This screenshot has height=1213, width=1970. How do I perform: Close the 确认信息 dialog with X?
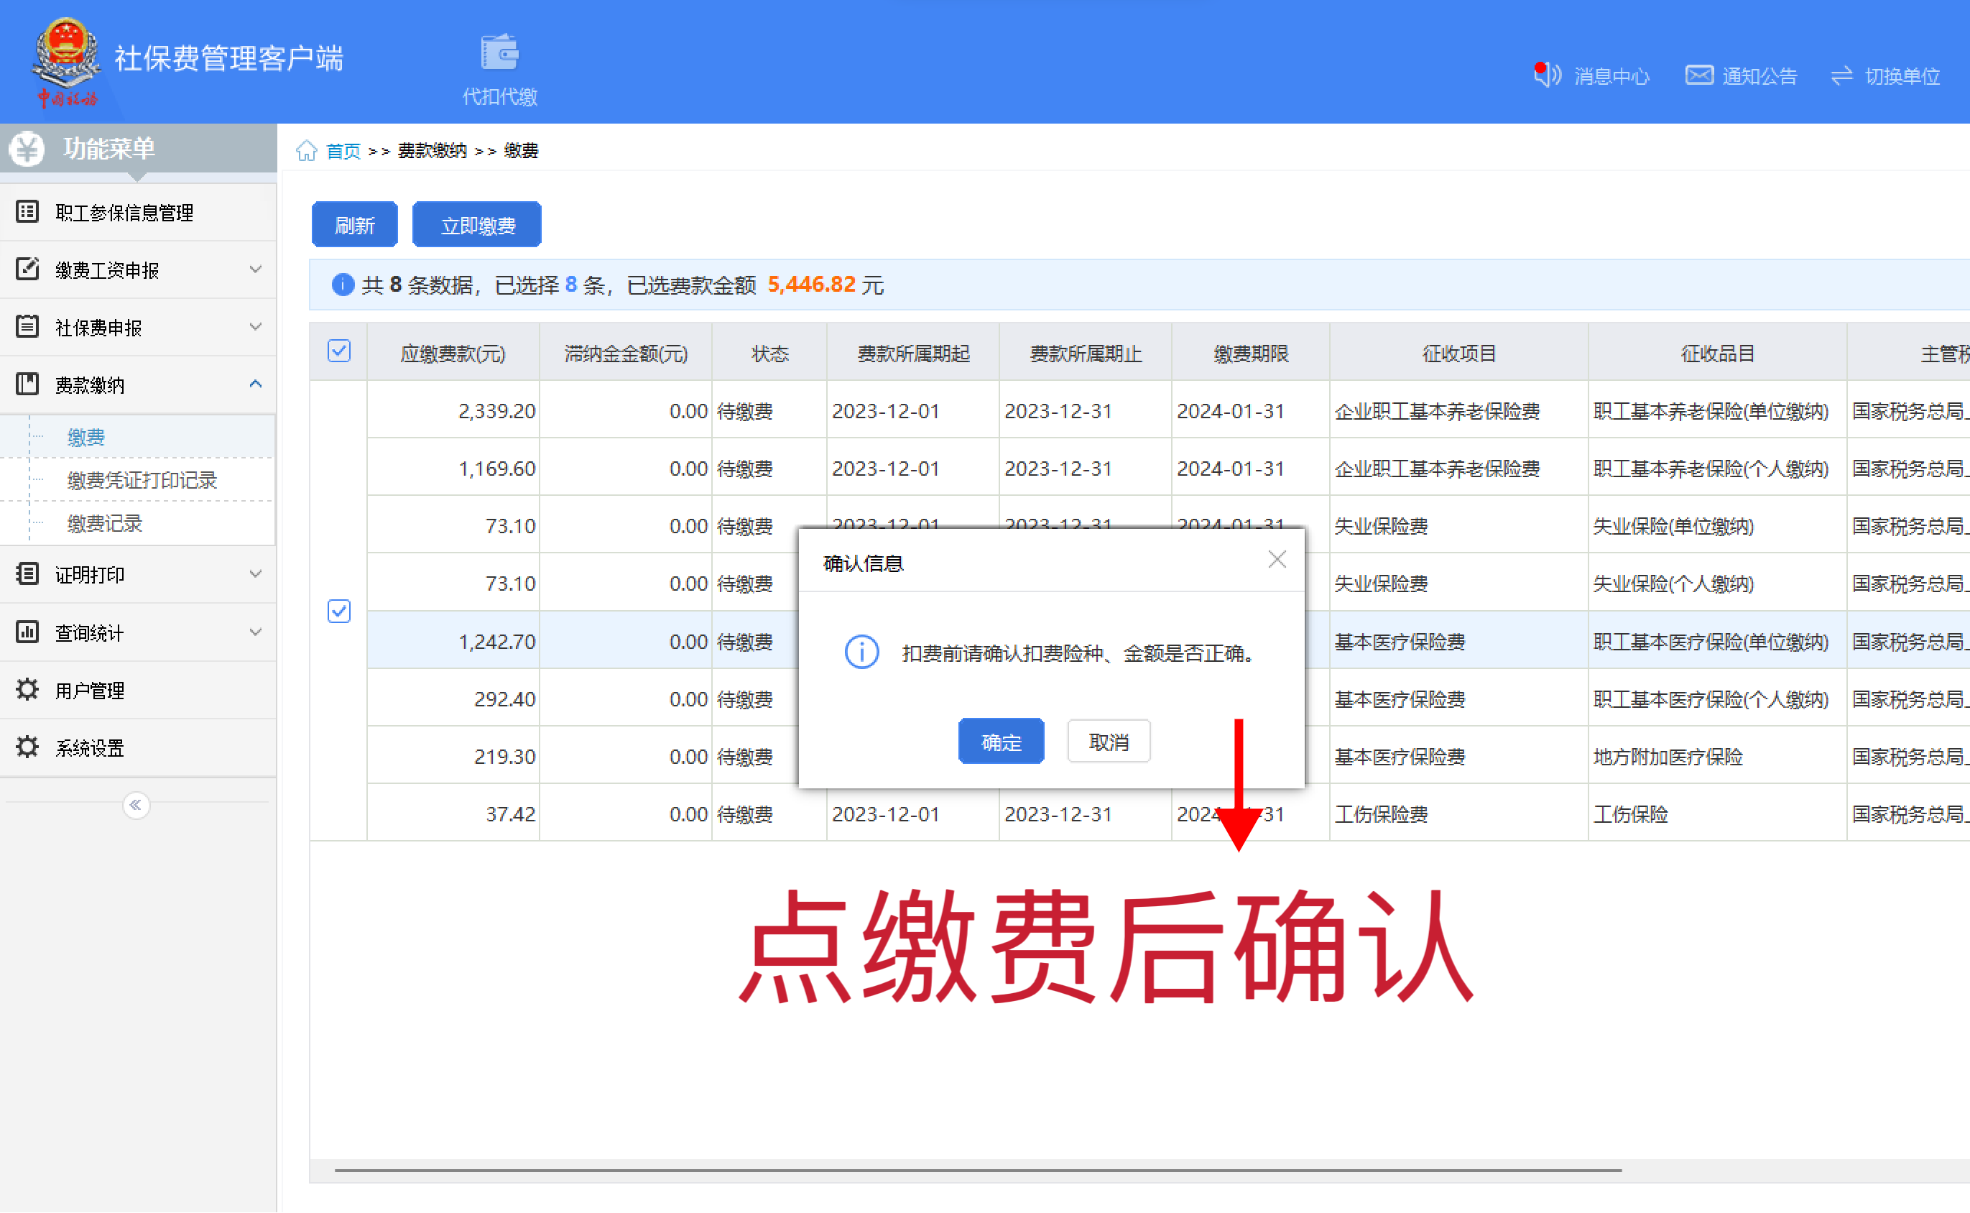point(1277,560)
